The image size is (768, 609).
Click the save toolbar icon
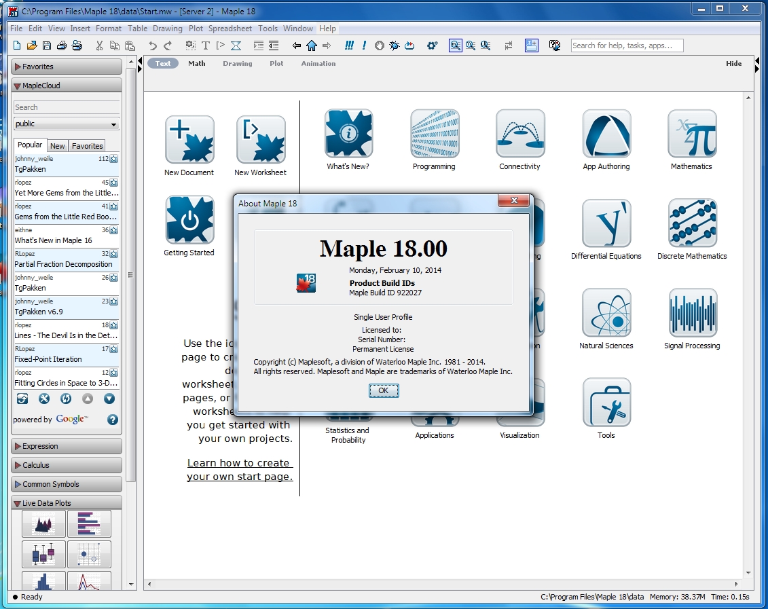47,45
